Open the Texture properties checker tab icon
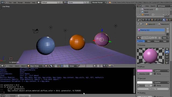The image size is (172, 97). (x=167, y=20)
